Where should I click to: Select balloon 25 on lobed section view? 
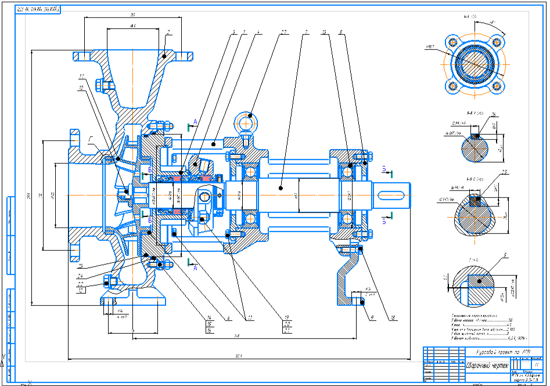tap(504, 172)
